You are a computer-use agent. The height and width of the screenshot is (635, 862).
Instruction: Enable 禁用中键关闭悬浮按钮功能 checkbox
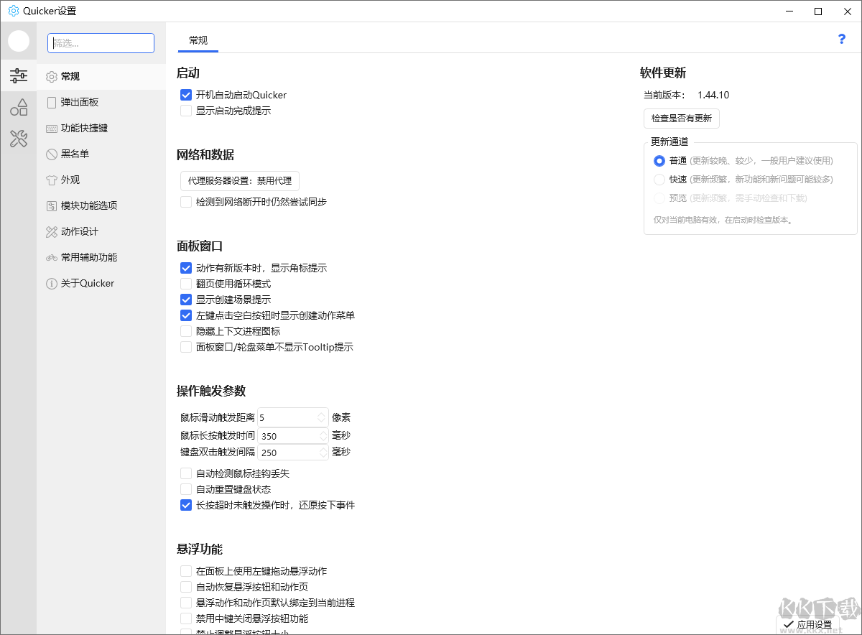pyautogui.click(x=186, y=618)
